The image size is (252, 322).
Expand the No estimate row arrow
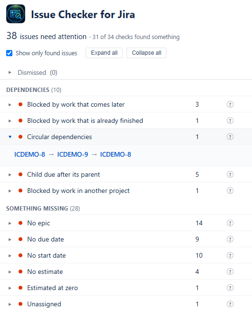pyautogui.click(x=10, y=272)
